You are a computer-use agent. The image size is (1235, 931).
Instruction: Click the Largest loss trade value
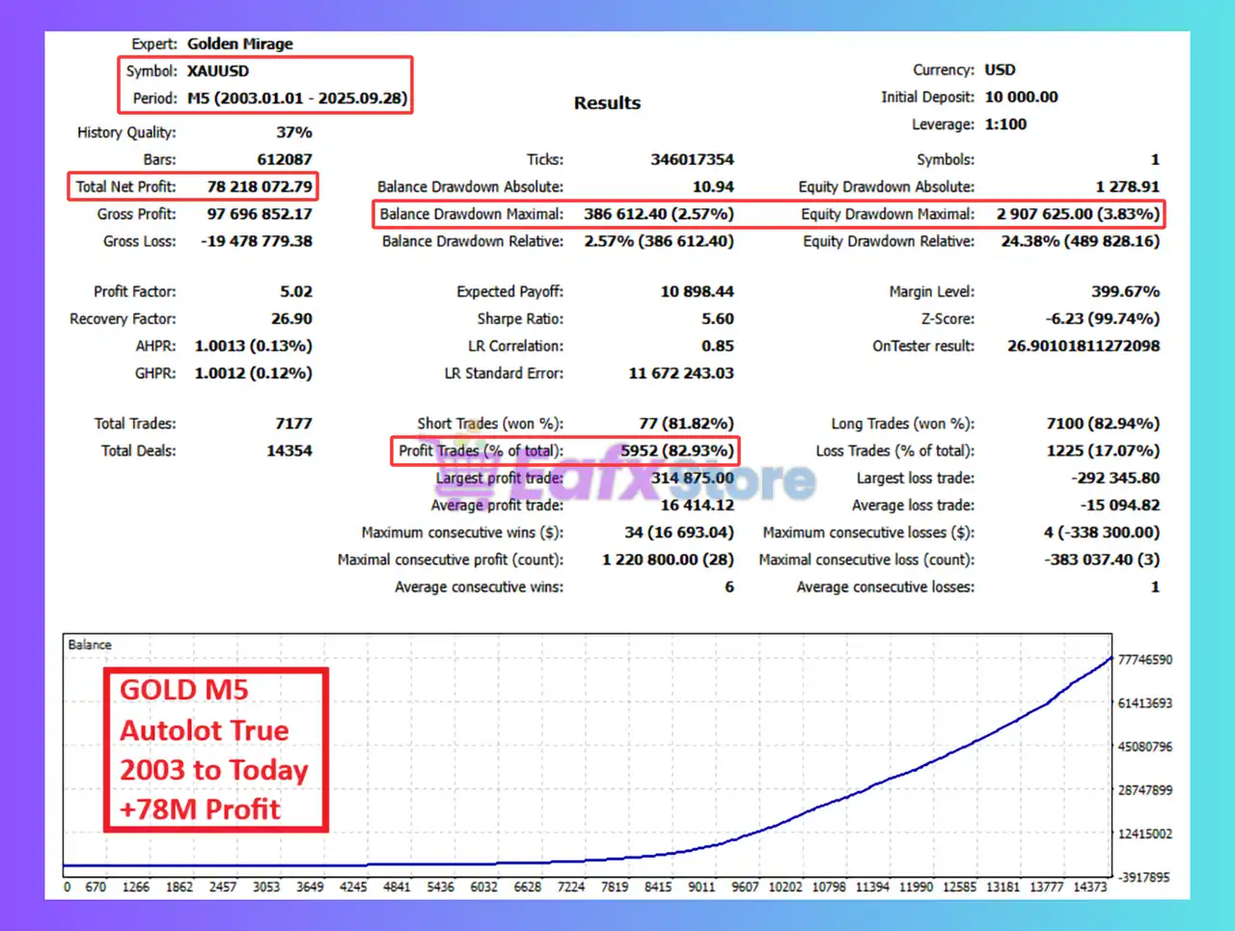coord(1114,478)
